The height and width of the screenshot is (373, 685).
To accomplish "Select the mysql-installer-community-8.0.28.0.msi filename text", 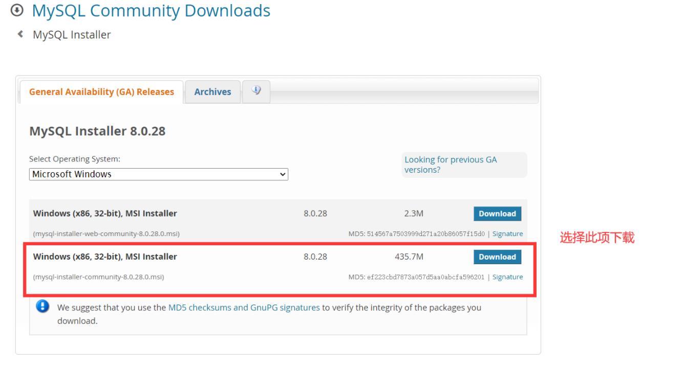I will pos(99,277).
